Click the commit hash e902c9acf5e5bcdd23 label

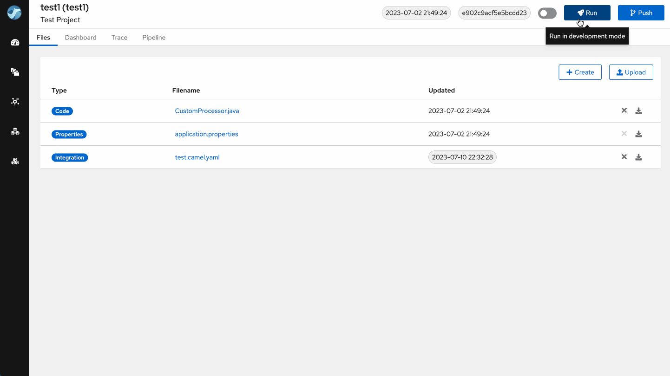coord(494,13)
